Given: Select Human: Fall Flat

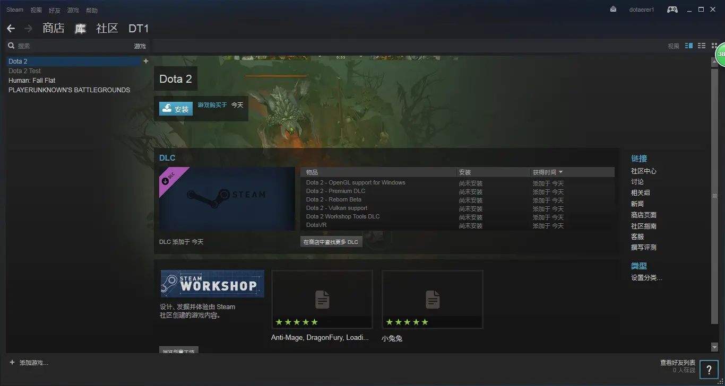Looking at the screenshot, I should 32,80.
